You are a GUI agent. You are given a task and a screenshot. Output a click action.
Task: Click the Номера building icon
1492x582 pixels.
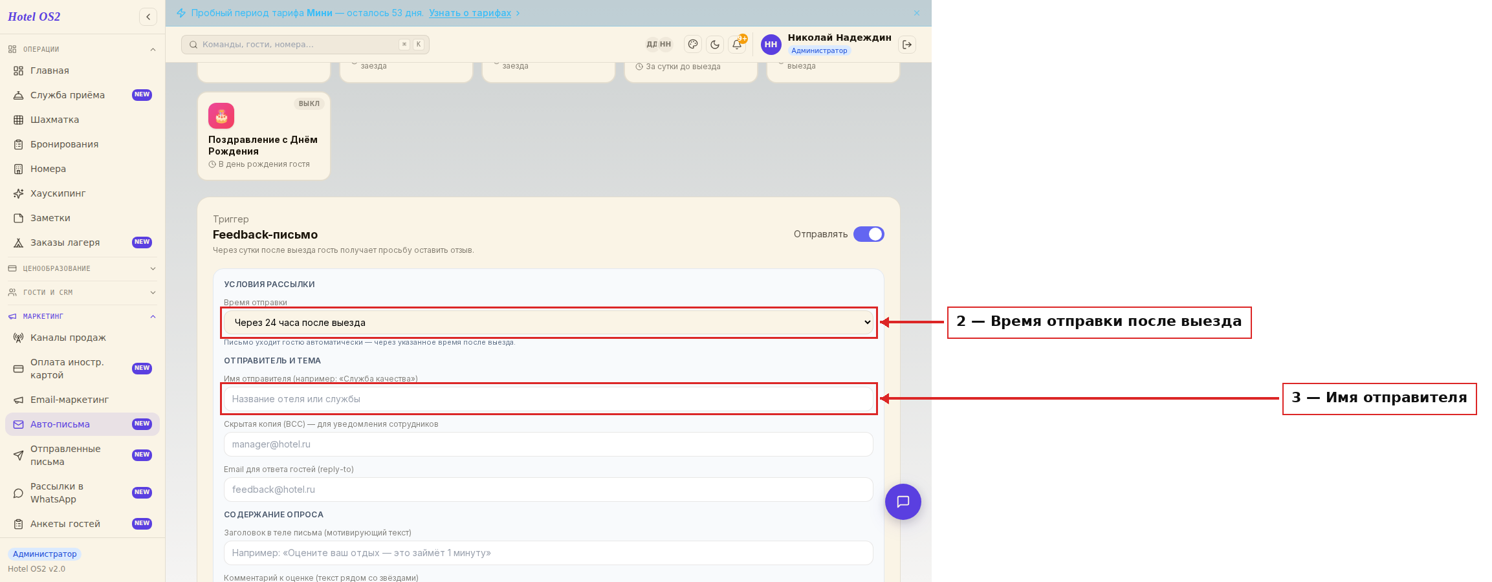tap(19, 169)
